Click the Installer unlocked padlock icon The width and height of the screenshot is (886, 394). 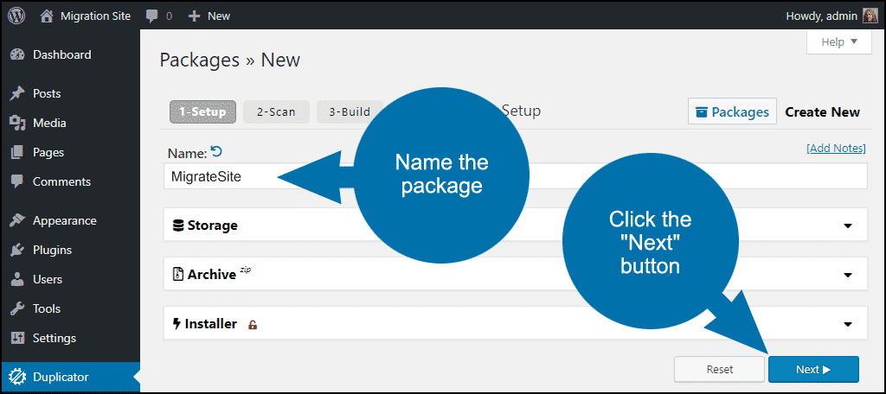[253, 325]
